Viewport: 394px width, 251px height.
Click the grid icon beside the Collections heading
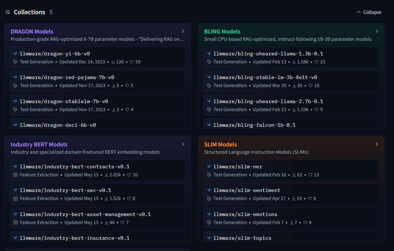pyautogui.click(x=7, y=12)
